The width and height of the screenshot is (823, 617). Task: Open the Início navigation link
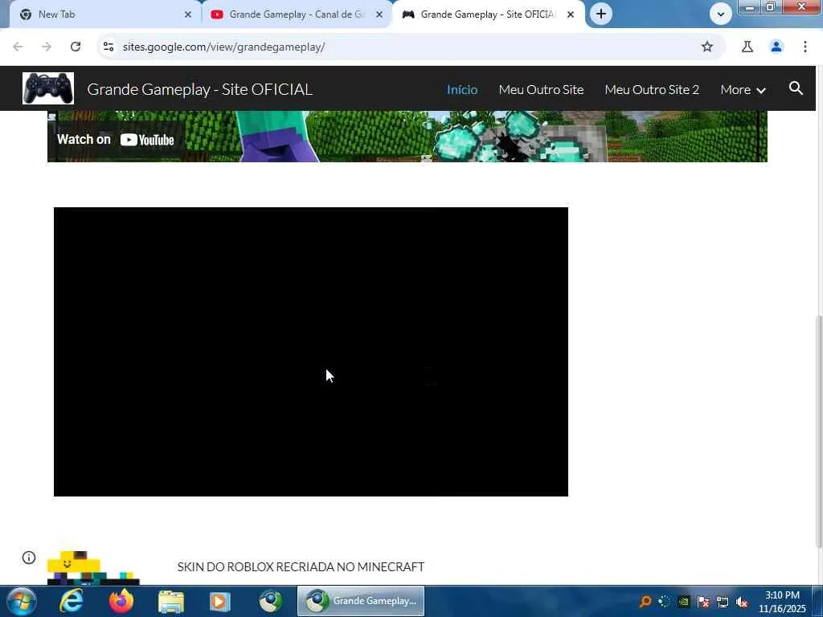[x=462, y=90]
